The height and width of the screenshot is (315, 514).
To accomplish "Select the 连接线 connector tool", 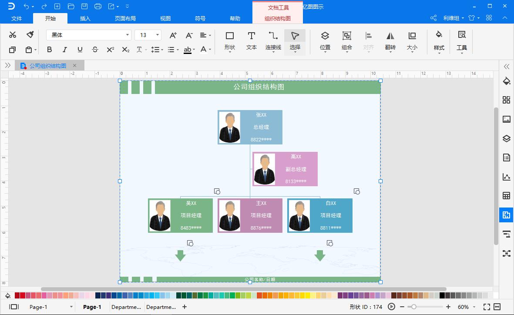I will coord(273,42).
